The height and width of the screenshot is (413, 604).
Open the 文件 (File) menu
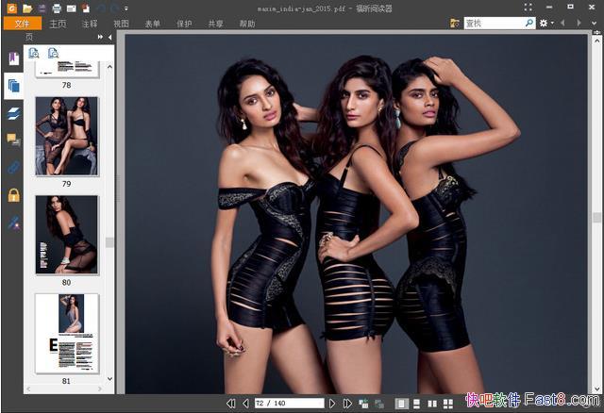23,23
